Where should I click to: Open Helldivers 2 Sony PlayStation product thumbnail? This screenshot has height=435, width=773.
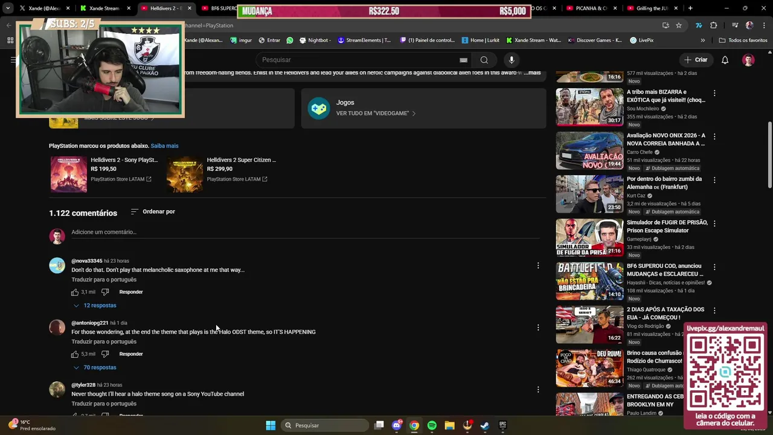(69, 175)
